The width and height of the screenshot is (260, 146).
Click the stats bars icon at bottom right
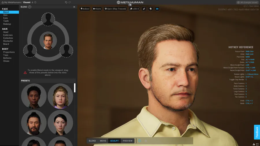[x=254, y=144]
